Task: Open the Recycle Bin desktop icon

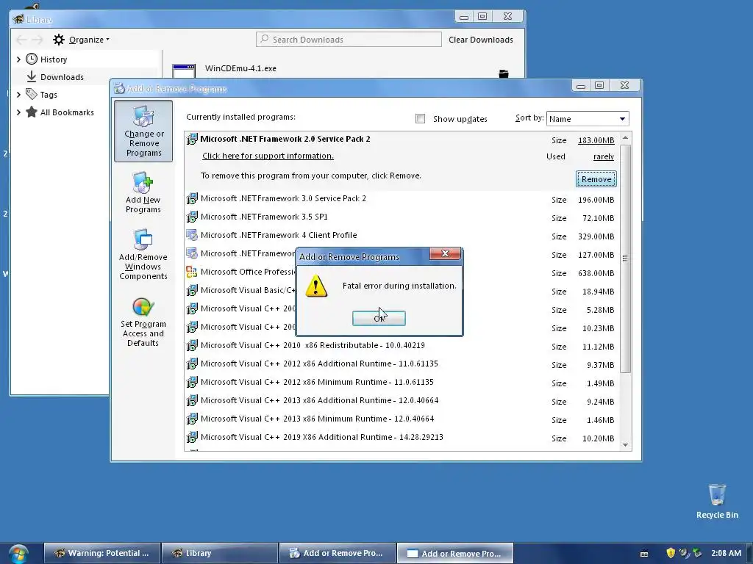Action: 717,501
